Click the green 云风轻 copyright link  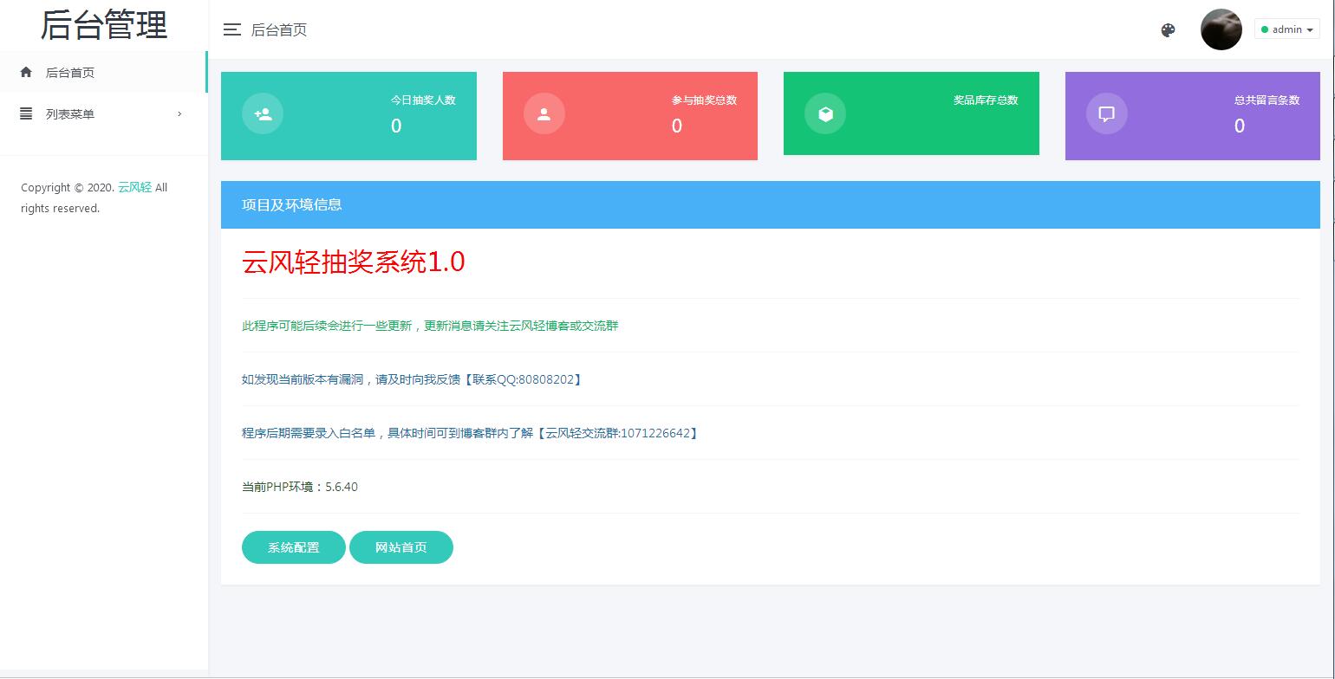pos(134,187)
